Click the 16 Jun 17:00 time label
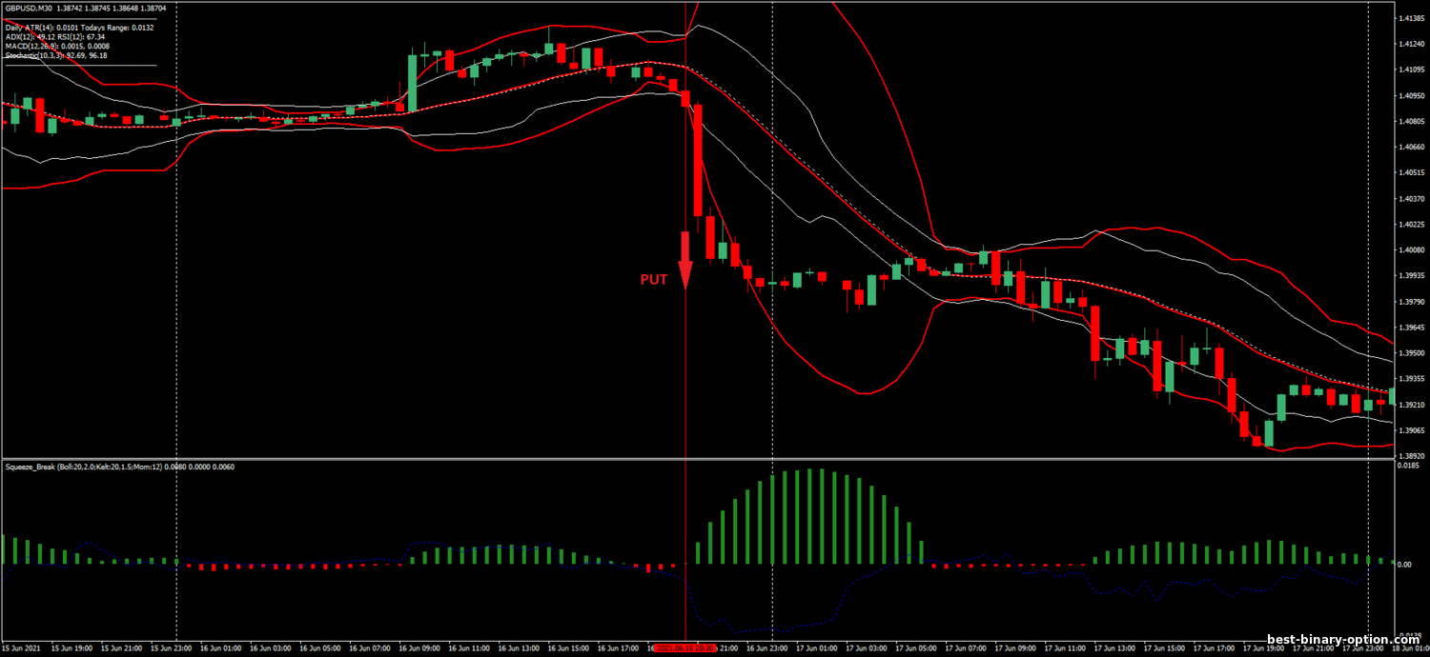Viewport: 1430px width, 657px height. tap(616, 648)
